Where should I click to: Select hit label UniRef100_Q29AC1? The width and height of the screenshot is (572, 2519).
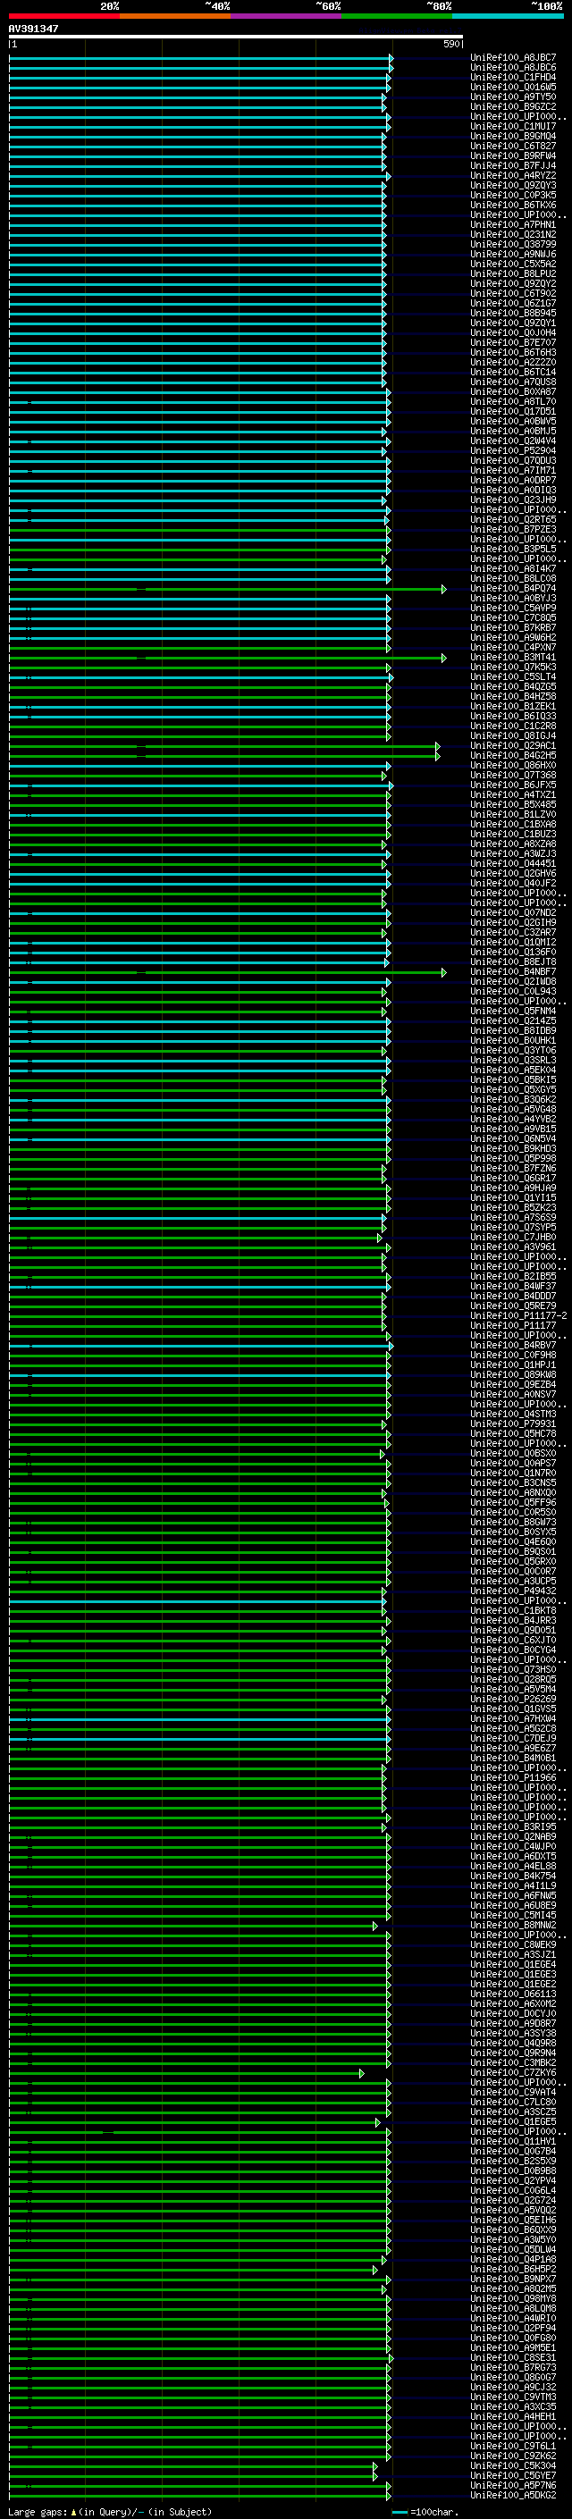coord(513,746)
